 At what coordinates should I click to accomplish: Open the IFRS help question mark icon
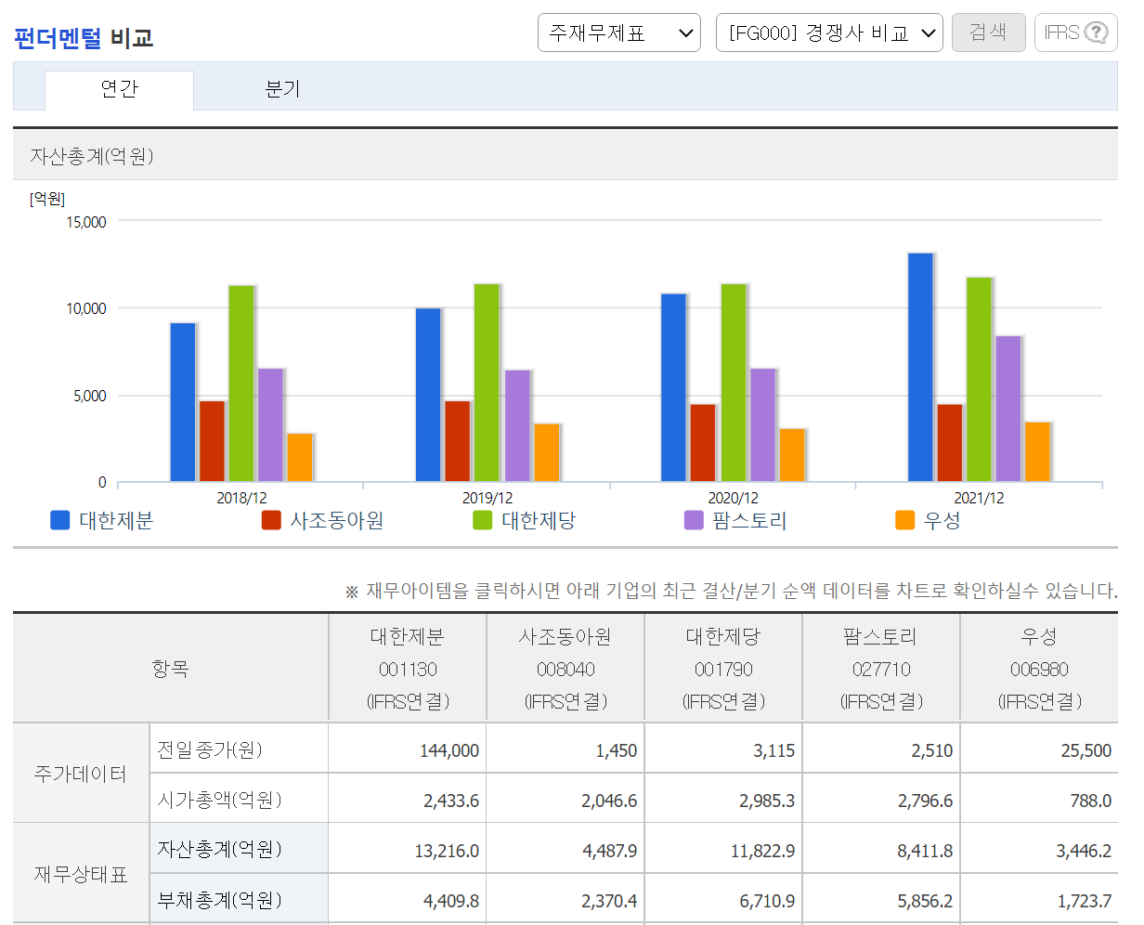pyautogui.click(x=1096, y=33)
